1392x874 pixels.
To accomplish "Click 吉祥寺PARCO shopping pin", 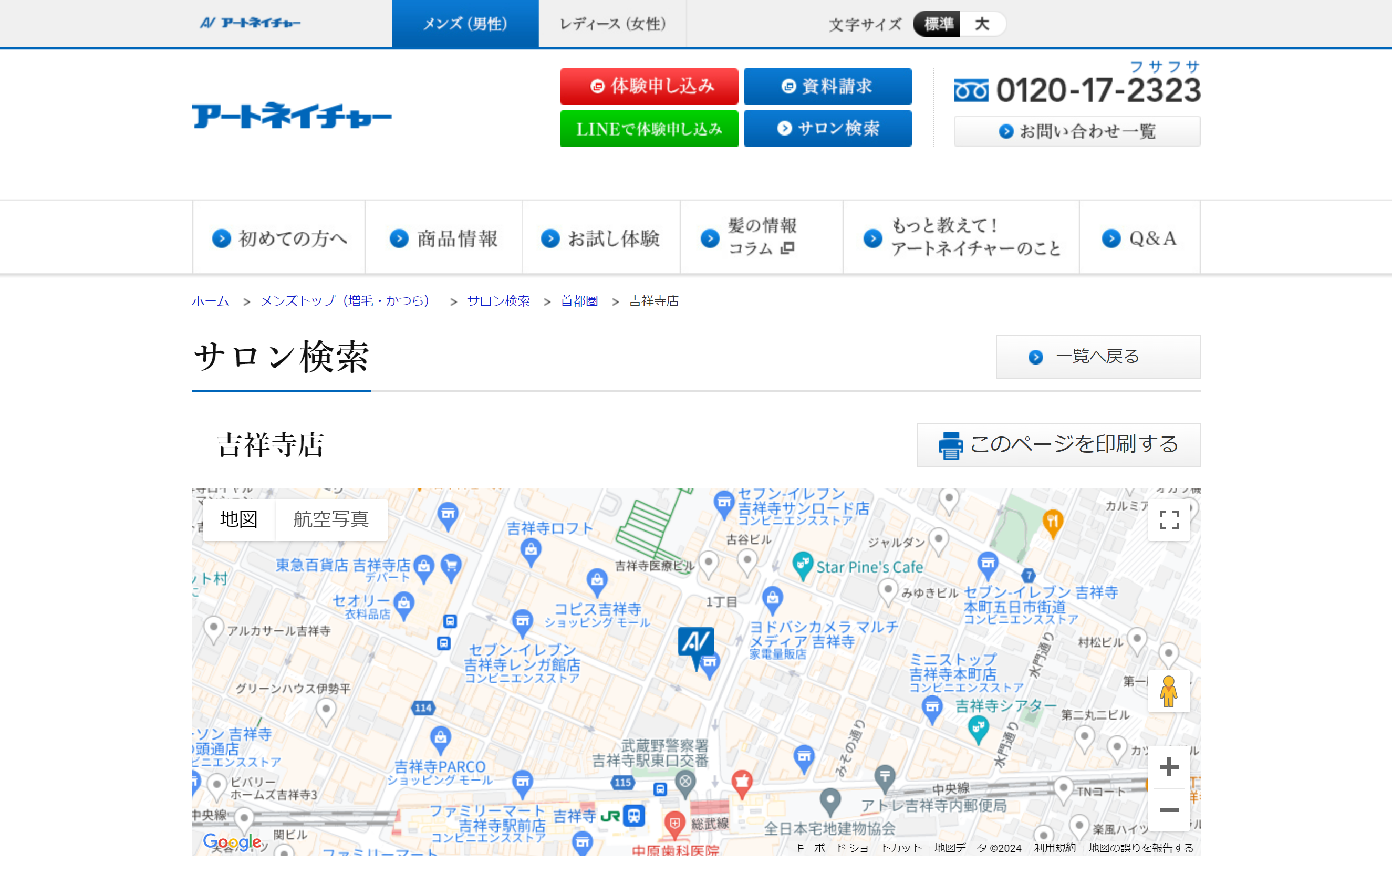I will (441, 740).
